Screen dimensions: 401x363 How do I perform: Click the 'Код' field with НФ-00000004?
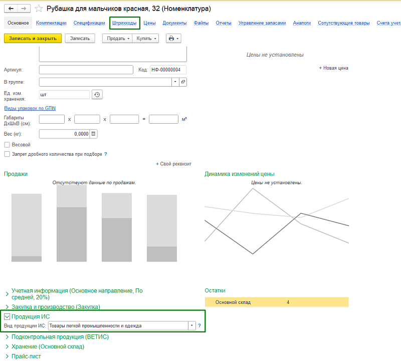168,70
